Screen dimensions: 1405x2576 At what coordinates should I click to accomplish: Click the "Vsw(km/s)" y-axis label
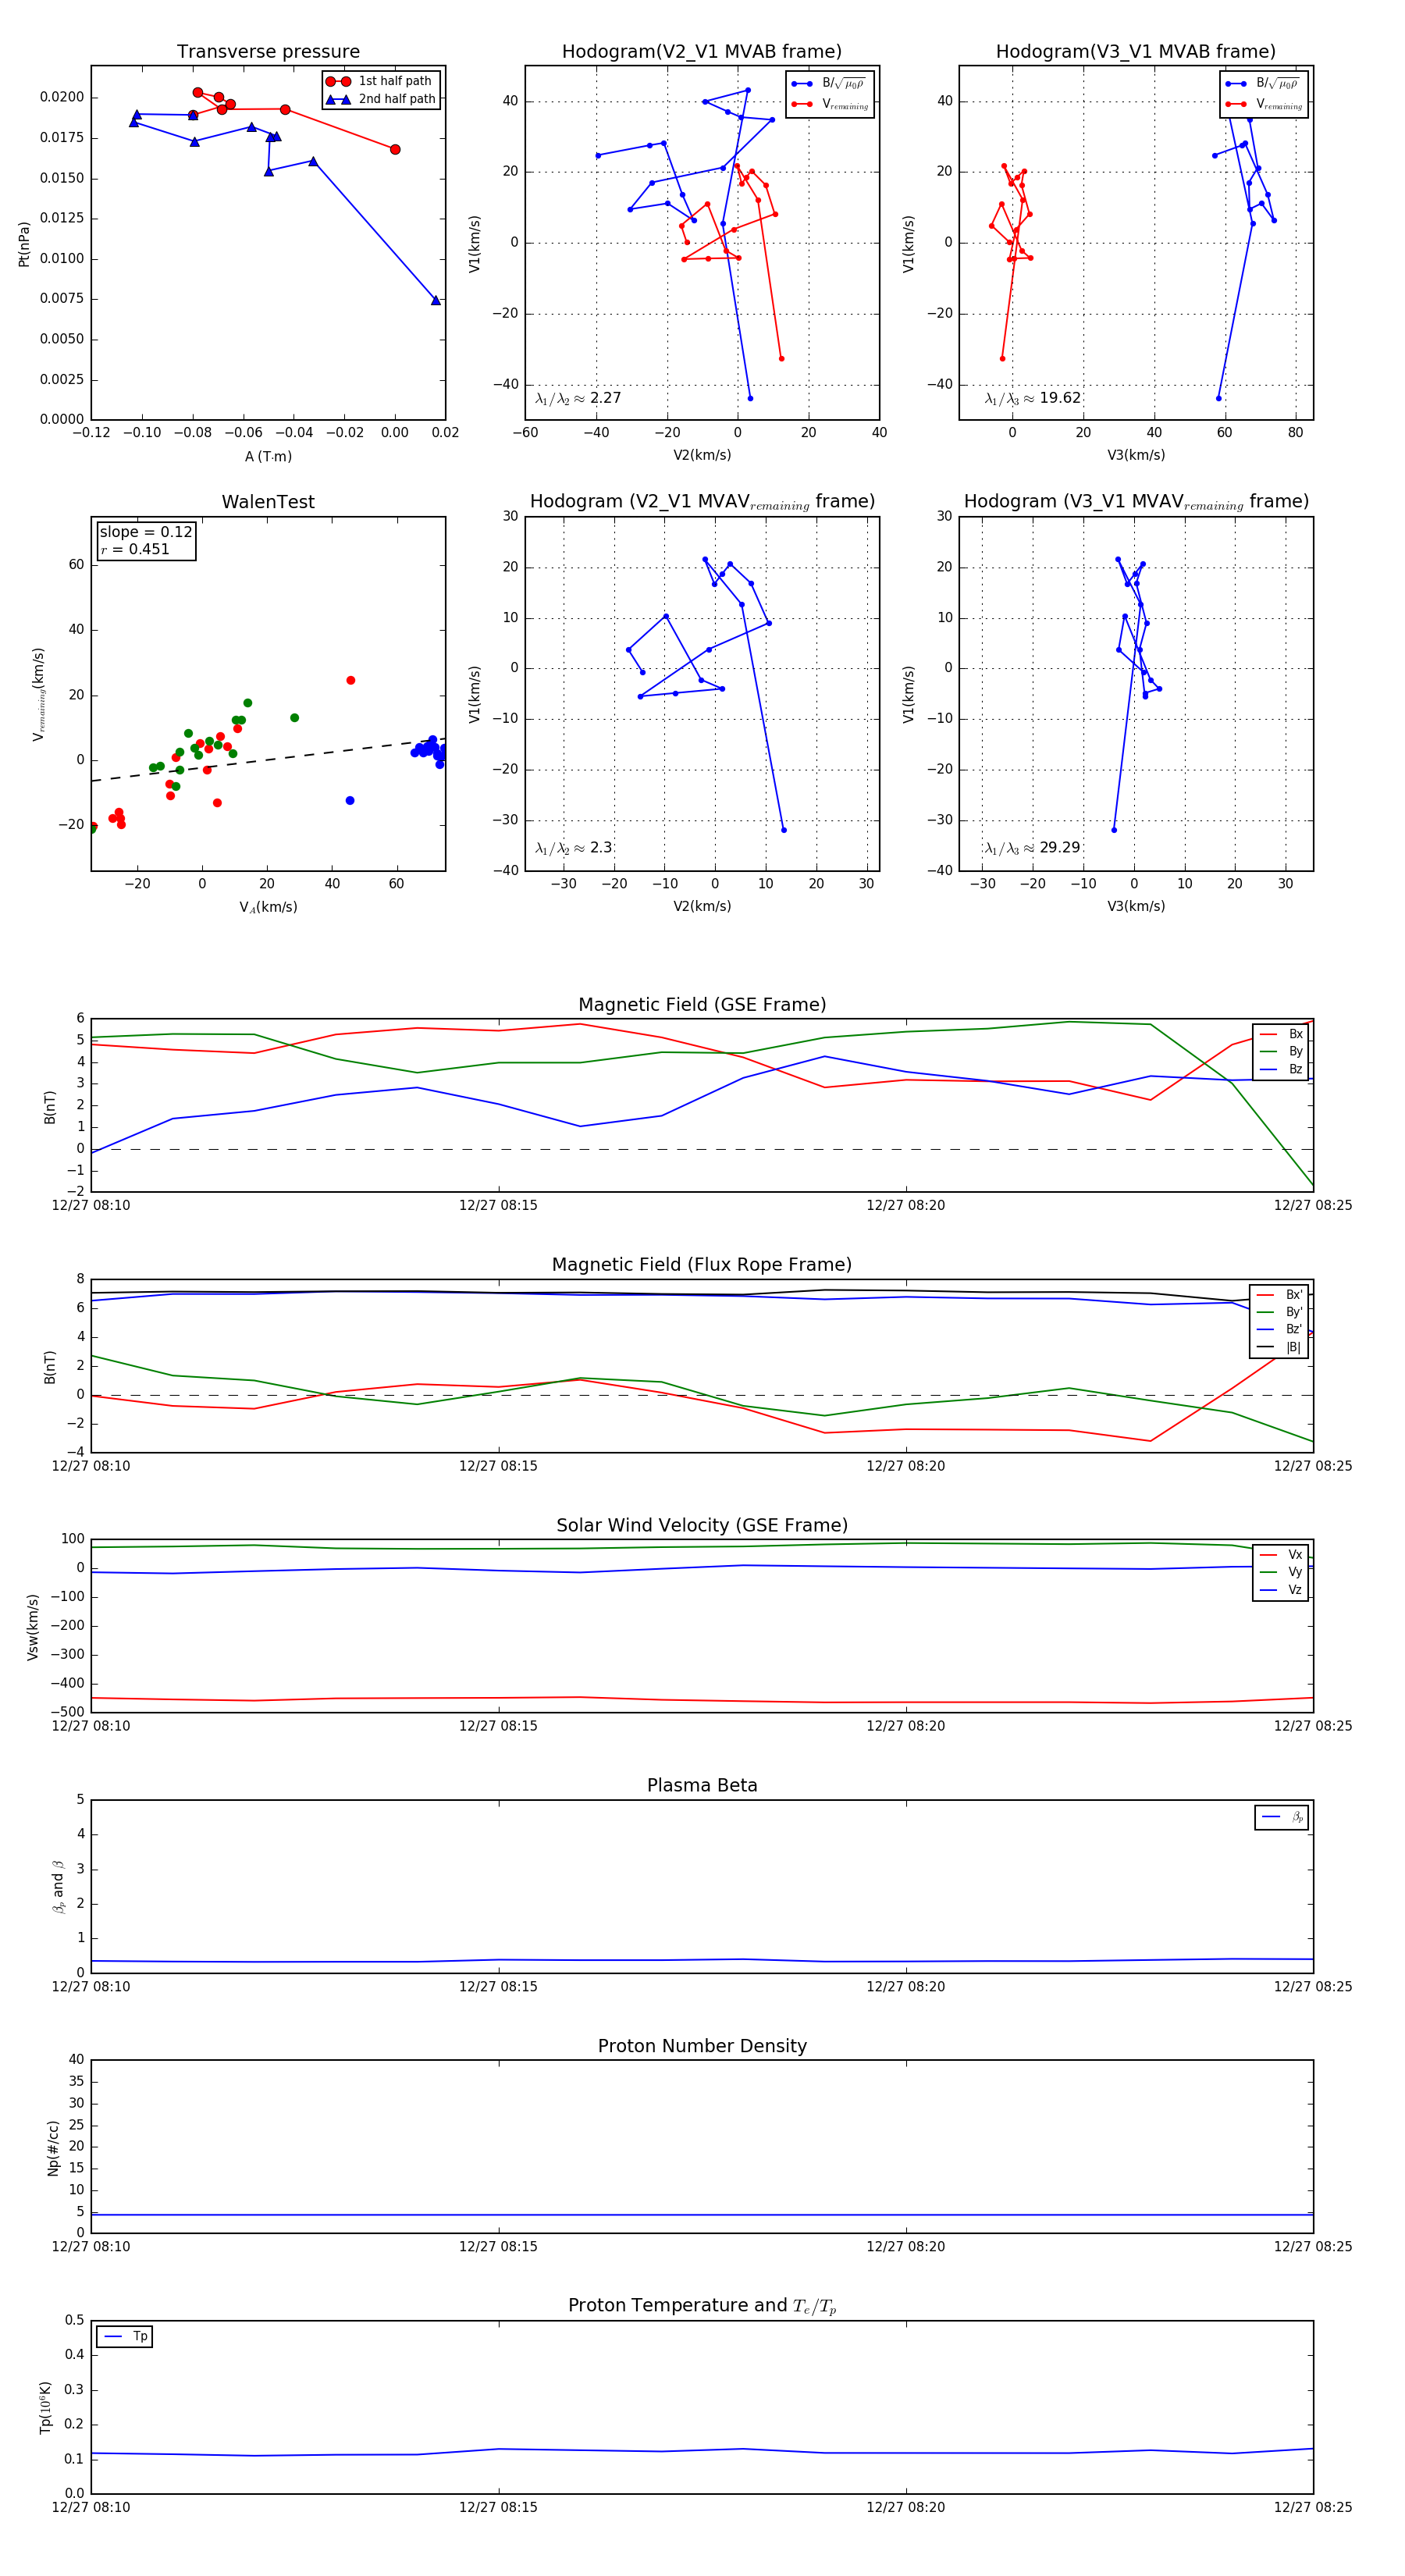33,1625
